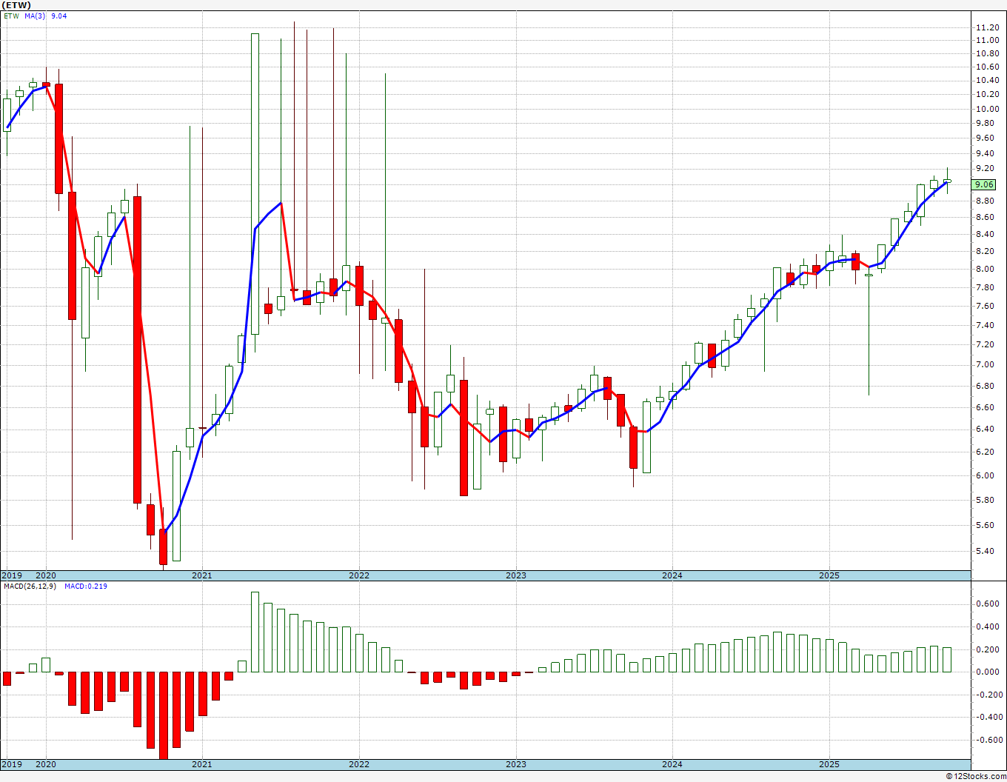Click the 9.40 price axis label
1007x782 pixels.
pyautogui.click(x=986, y=153)
